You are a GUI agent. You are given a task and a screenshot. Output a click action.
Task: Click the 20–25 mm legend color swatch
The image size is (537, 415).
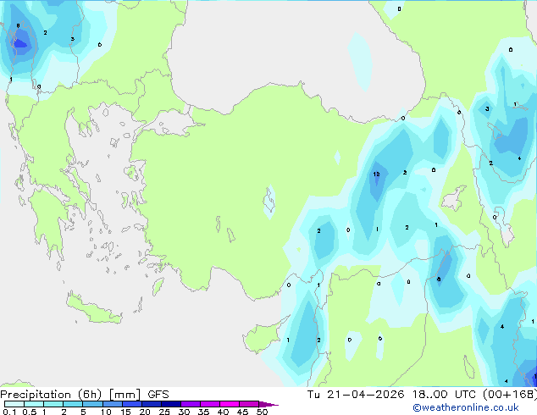point(152,404)
